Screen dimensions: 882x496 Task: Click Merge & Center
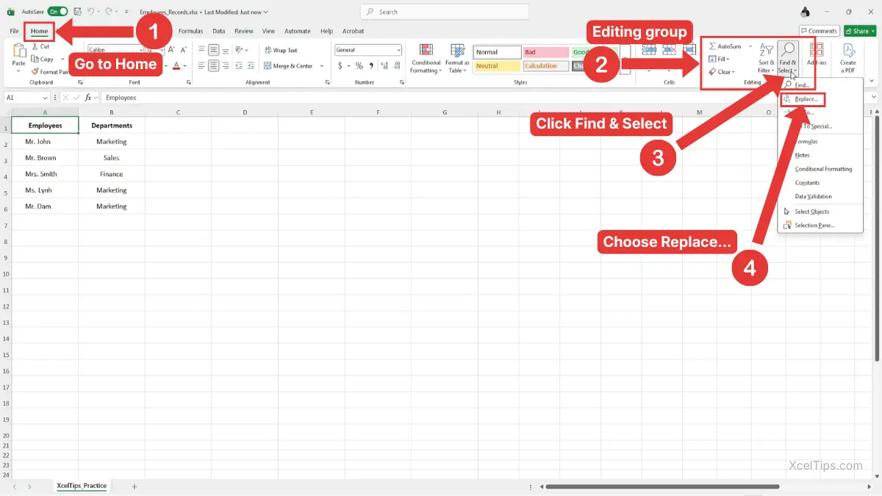tap(287, 66)
